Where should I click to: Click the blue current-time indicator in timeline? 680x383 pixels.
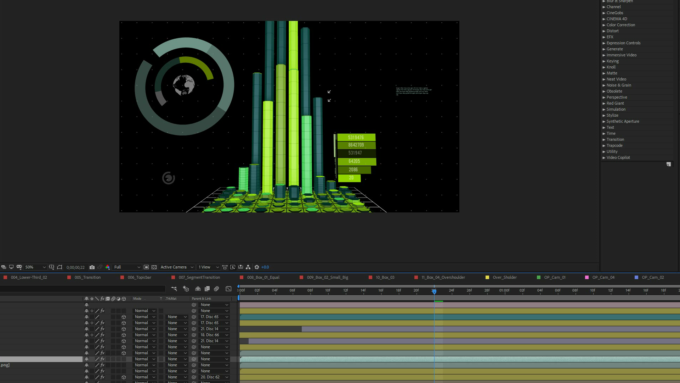(434, 291)
